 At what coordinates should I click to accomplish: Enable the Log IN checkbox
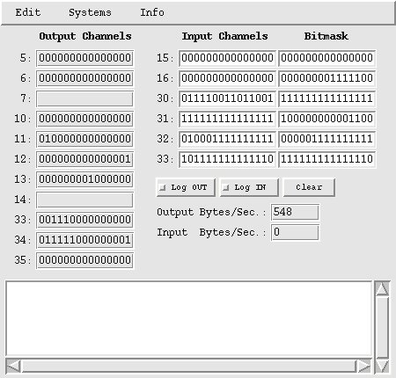225,187
